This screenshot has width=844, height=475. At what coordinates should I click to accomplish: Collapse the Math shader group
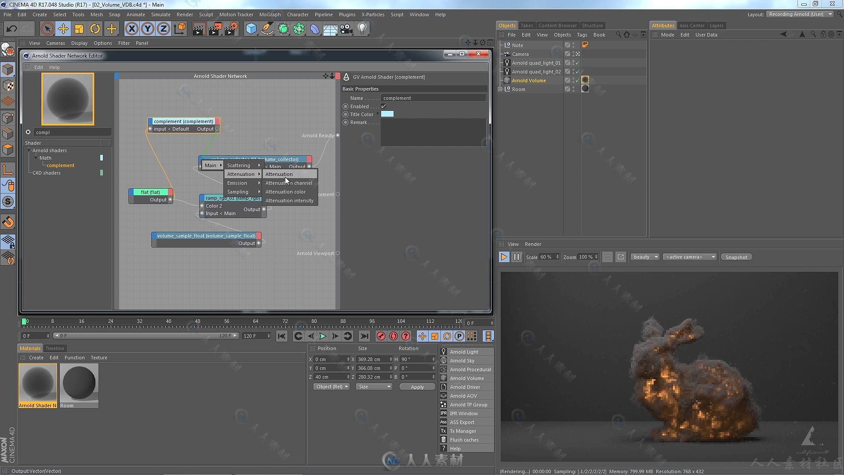(x=36, y=158)
